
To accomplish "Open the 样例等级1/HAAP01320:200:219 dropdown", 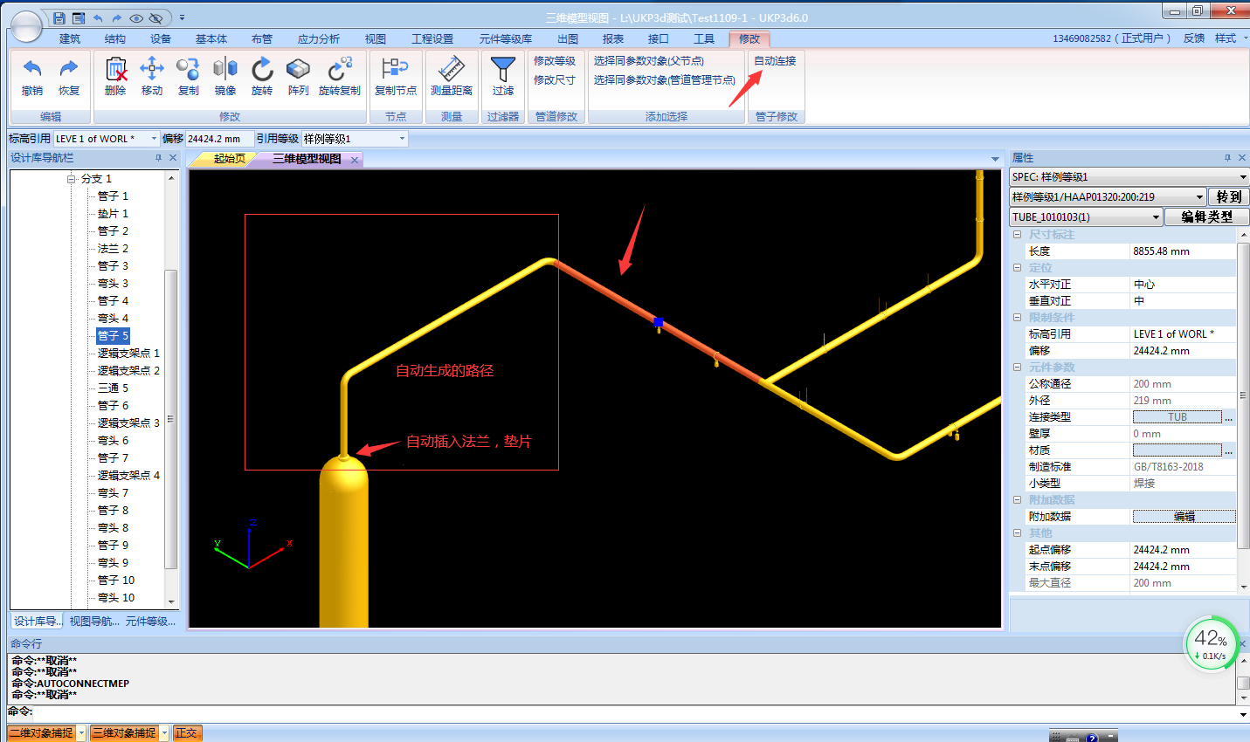I will (x=1199, y=197).
